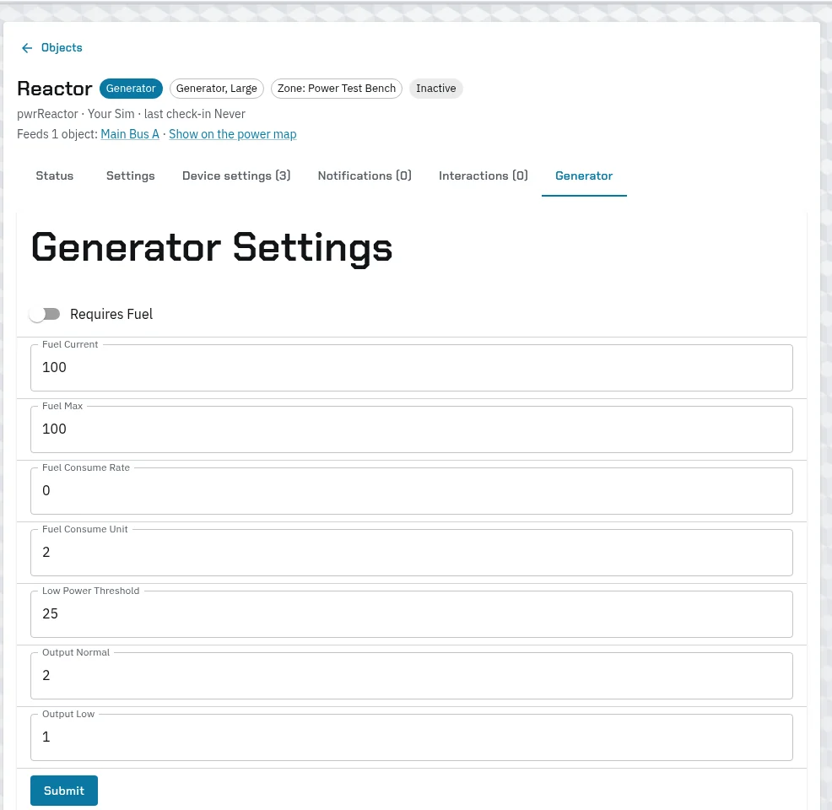This screenshot has height=810, width=832.
Task: Click into the Fuel Consume Rate field
Action: [x=412, y=491]
